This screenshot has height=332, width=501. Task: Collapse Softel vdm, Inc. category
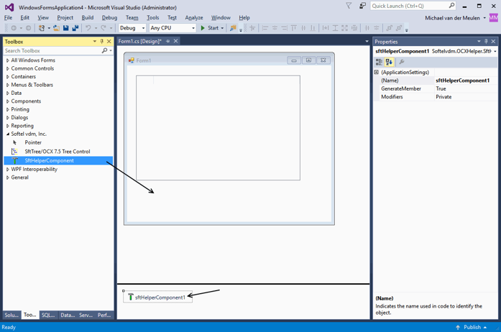(x=8, y=134)
